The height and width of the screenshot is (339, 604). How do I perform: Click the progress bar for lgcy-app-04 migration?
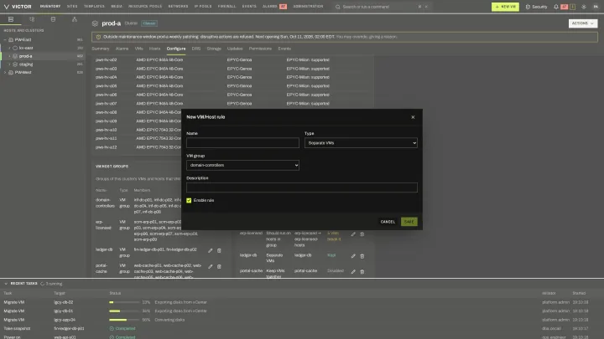click(123, 320)
